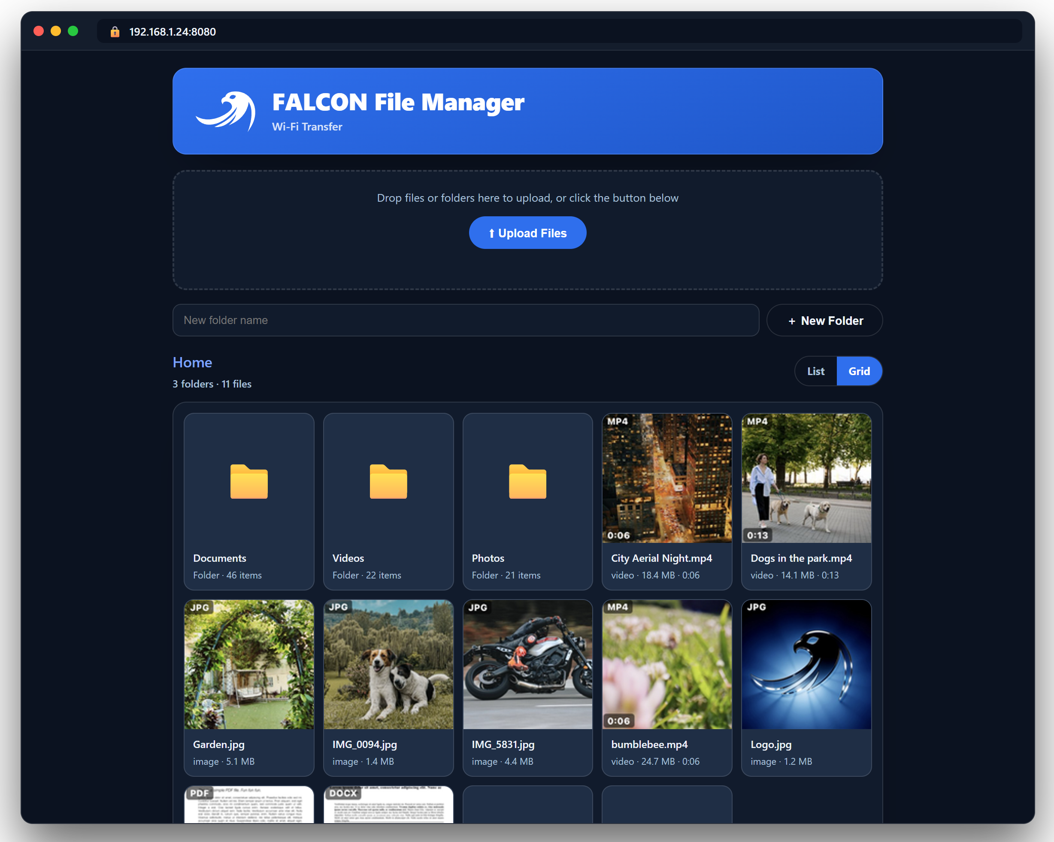Screen dimensions: 1054x842
Task: Click 'image · 1.4 MB' details
Action: [x=363, y=762]
